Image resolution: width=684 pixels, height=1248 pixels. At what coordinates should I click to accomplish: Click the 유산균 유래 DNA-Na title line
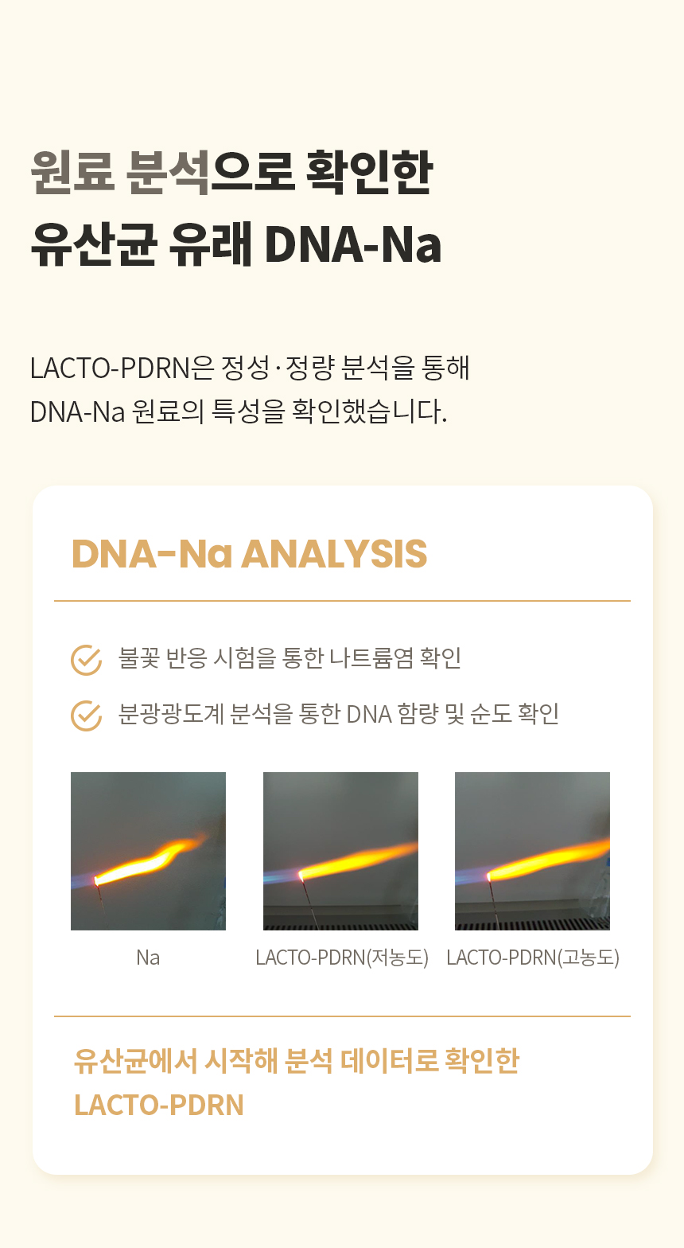point(236,244)
